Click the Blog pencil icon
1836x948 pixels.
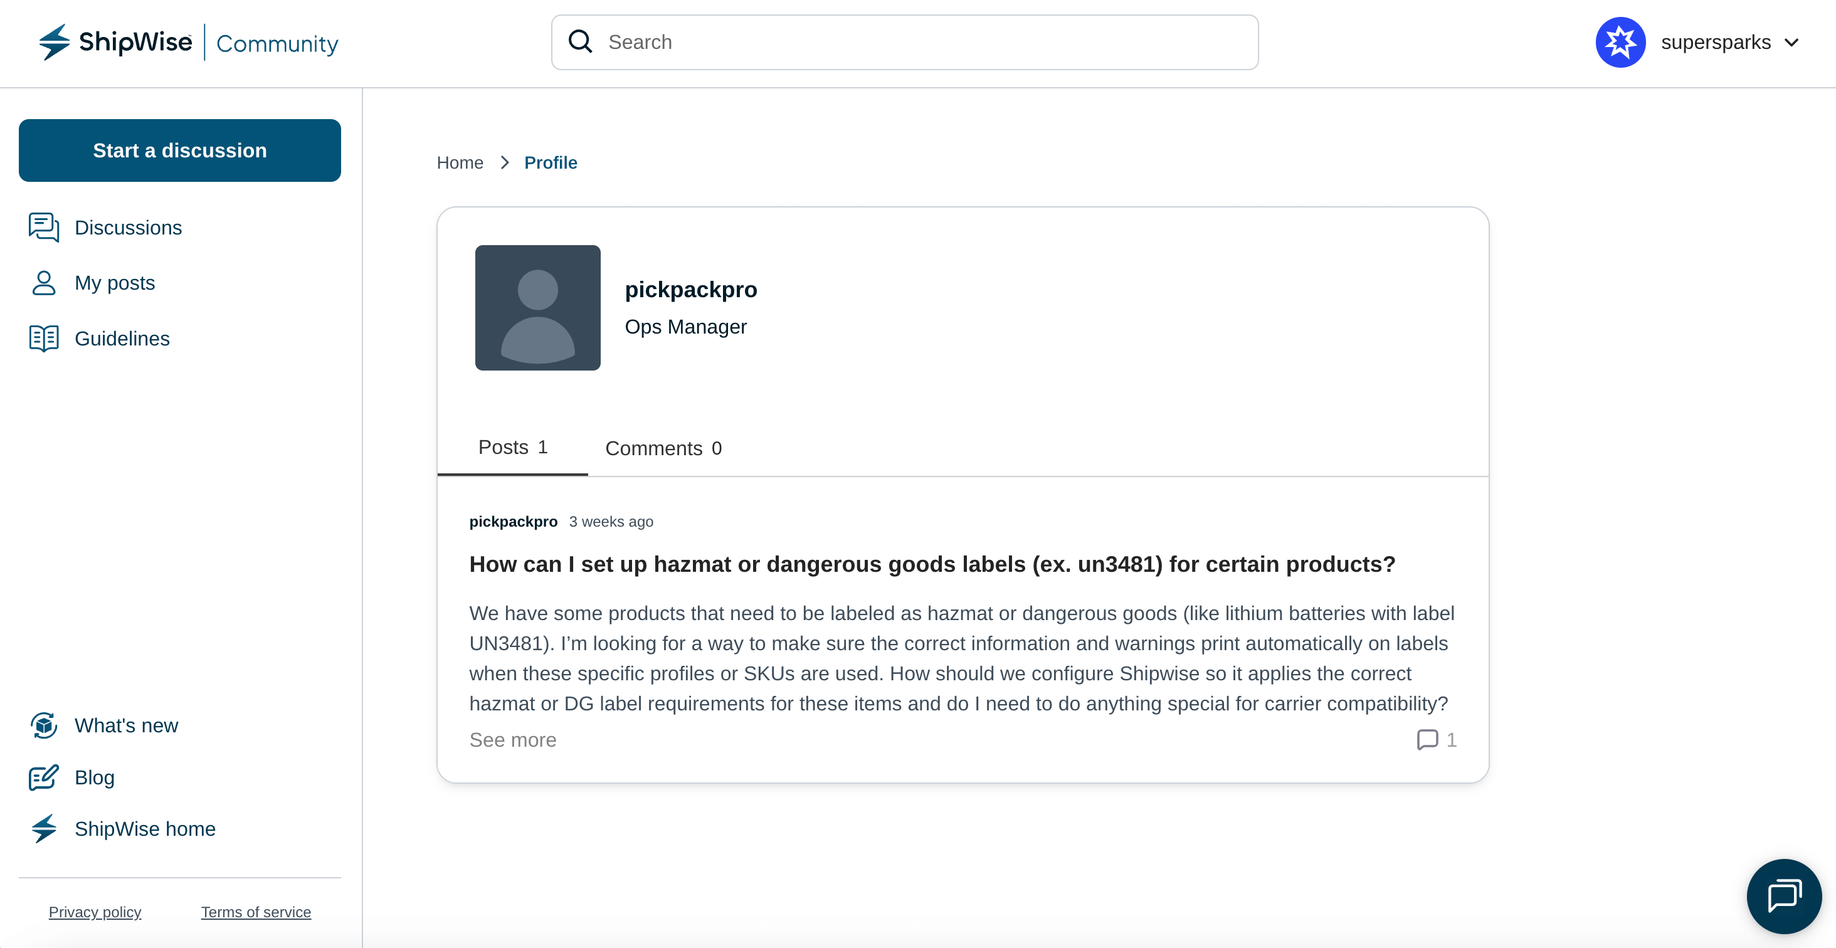point(43,777)
